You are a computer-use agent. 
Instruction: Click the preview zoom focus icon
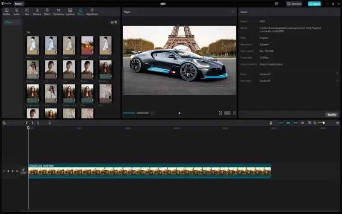tap(221, 113)
